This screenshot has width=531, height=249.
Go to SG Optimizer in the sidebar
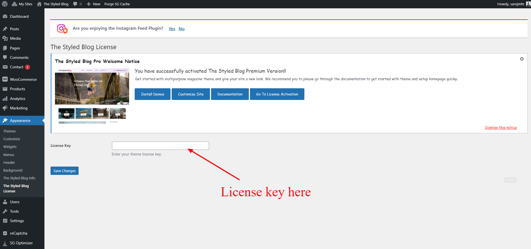[21, 243]
